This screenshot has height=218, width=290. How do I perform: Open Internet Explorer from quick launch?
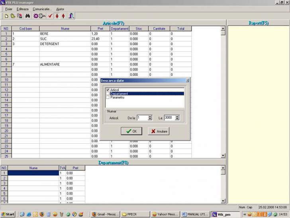click(29, 214)
